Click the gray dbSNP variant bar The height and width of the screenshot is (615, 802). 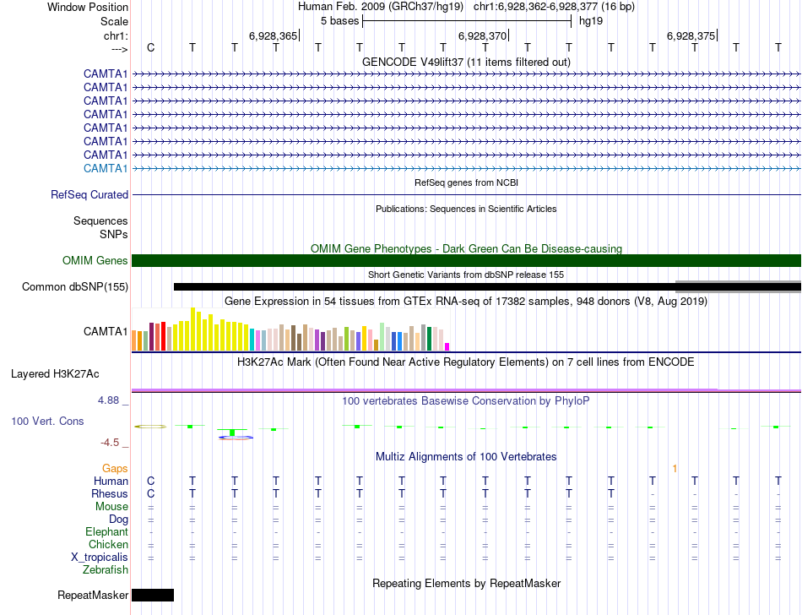point(738,286)
